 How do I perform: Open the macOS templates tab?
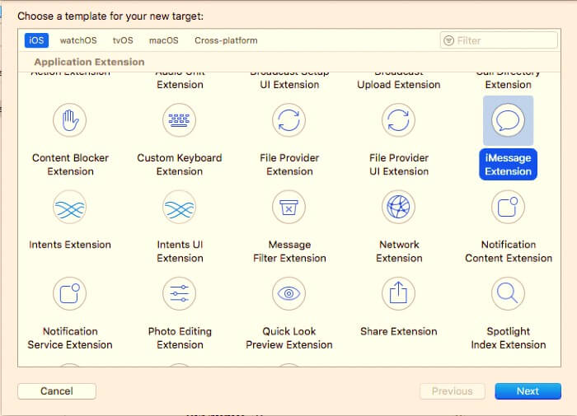164,40
